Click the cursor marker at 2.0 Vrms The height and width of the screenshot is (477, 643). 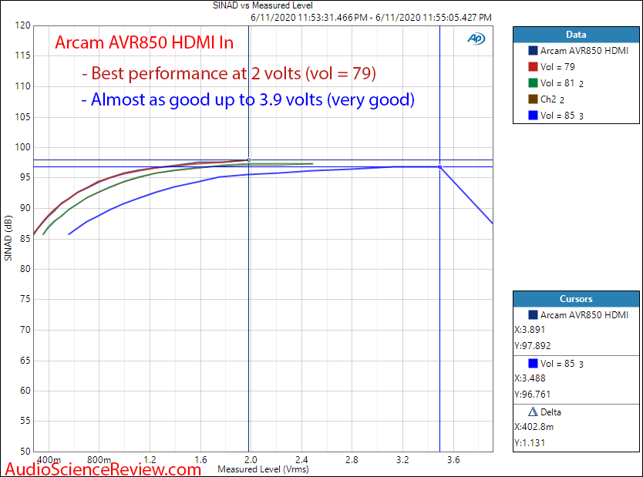pyautogui.click(x=248, y=160)
